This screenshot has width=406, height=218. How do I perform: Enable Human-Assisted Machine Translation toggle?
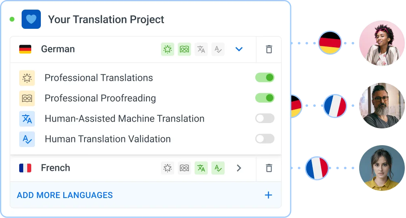265,118
